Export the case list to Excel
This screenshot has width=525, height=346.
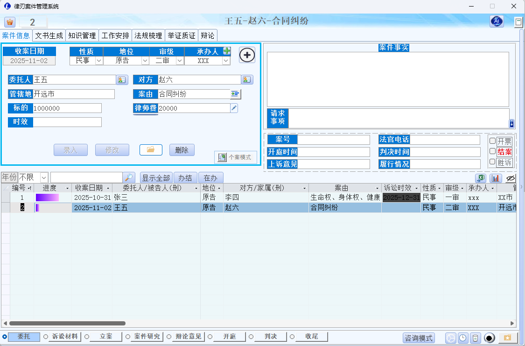(x=481, y=178)
